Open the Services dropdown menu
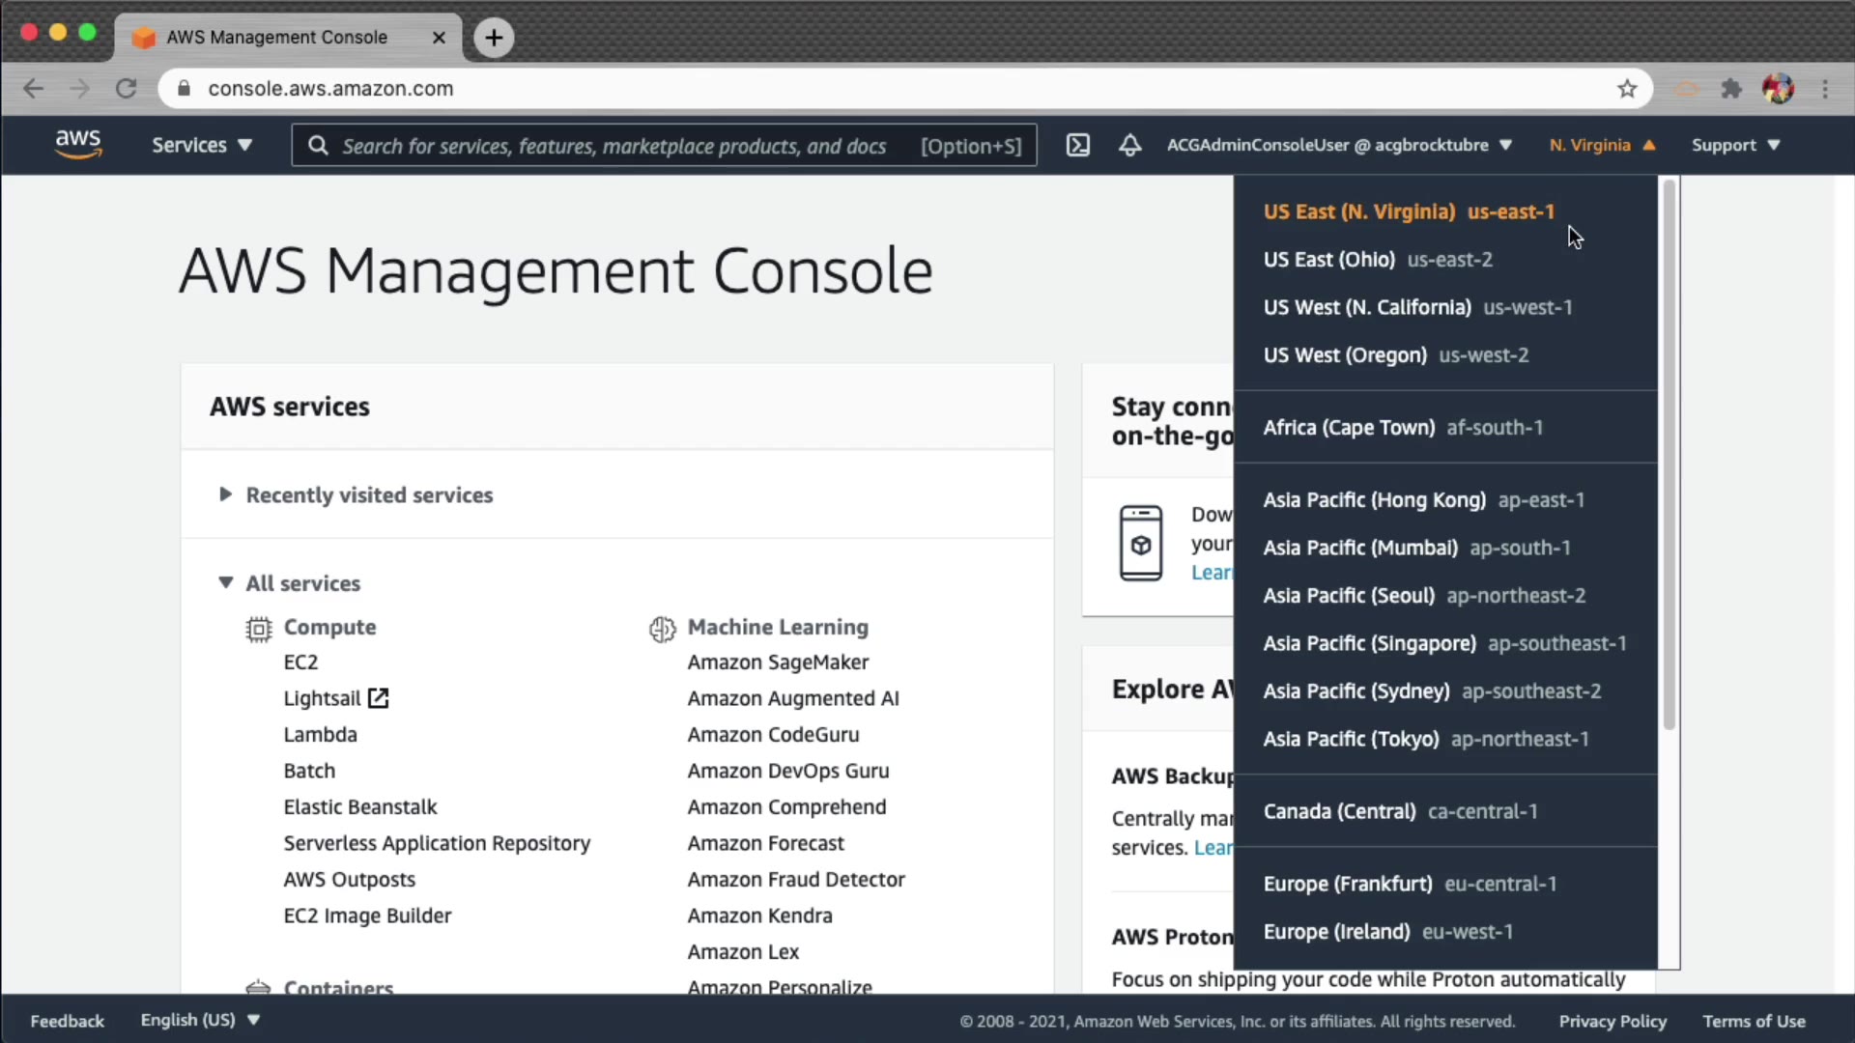The image size is (1855, 1043). [201, 145]
